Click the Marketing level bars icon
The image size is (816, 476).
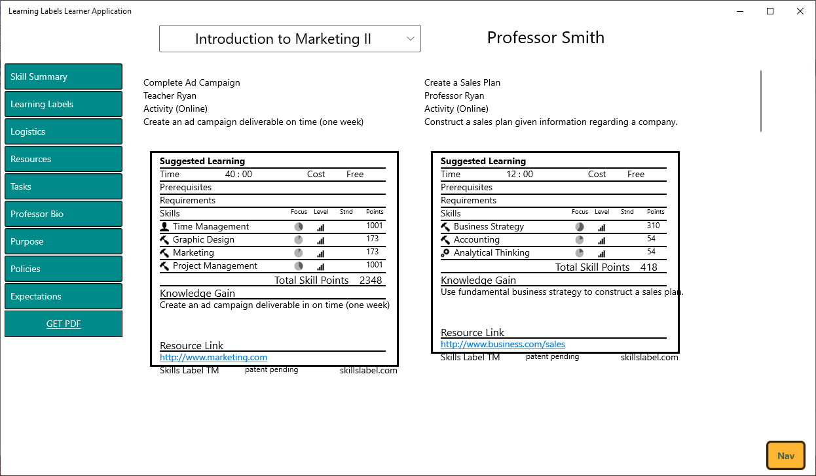click(x=321, y=254)
